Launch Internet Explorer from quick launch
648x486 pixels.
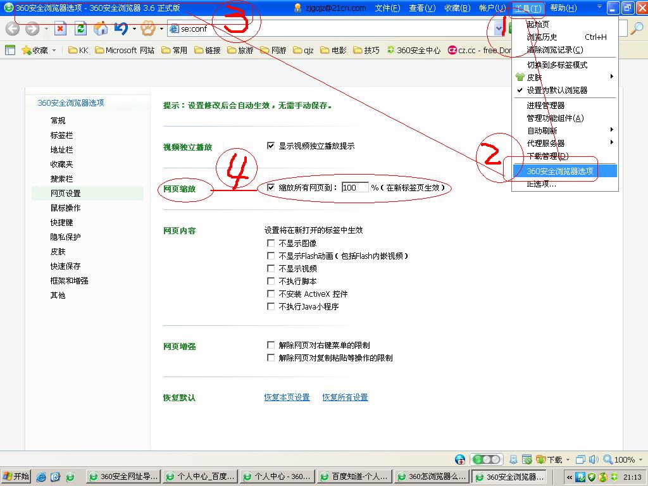[x=41, y=477]
